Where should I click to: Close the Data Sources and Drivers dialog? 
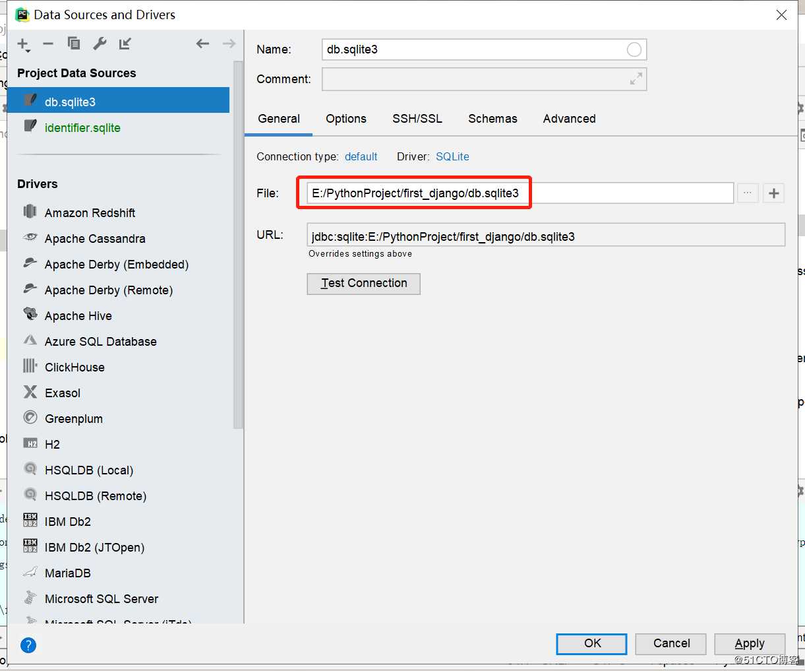click(781, 15)
